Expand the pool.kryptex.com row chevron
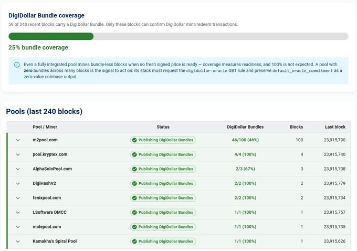 18,155
